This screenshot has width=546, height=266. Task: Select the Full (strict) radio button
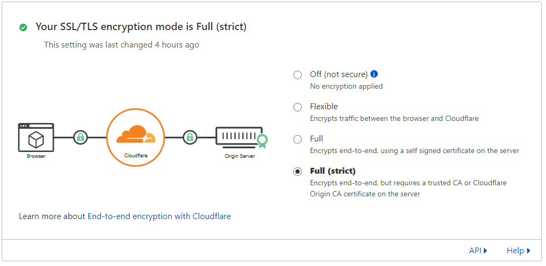pos(298,172)
